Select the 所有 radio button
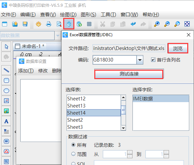 click(73, 145)
